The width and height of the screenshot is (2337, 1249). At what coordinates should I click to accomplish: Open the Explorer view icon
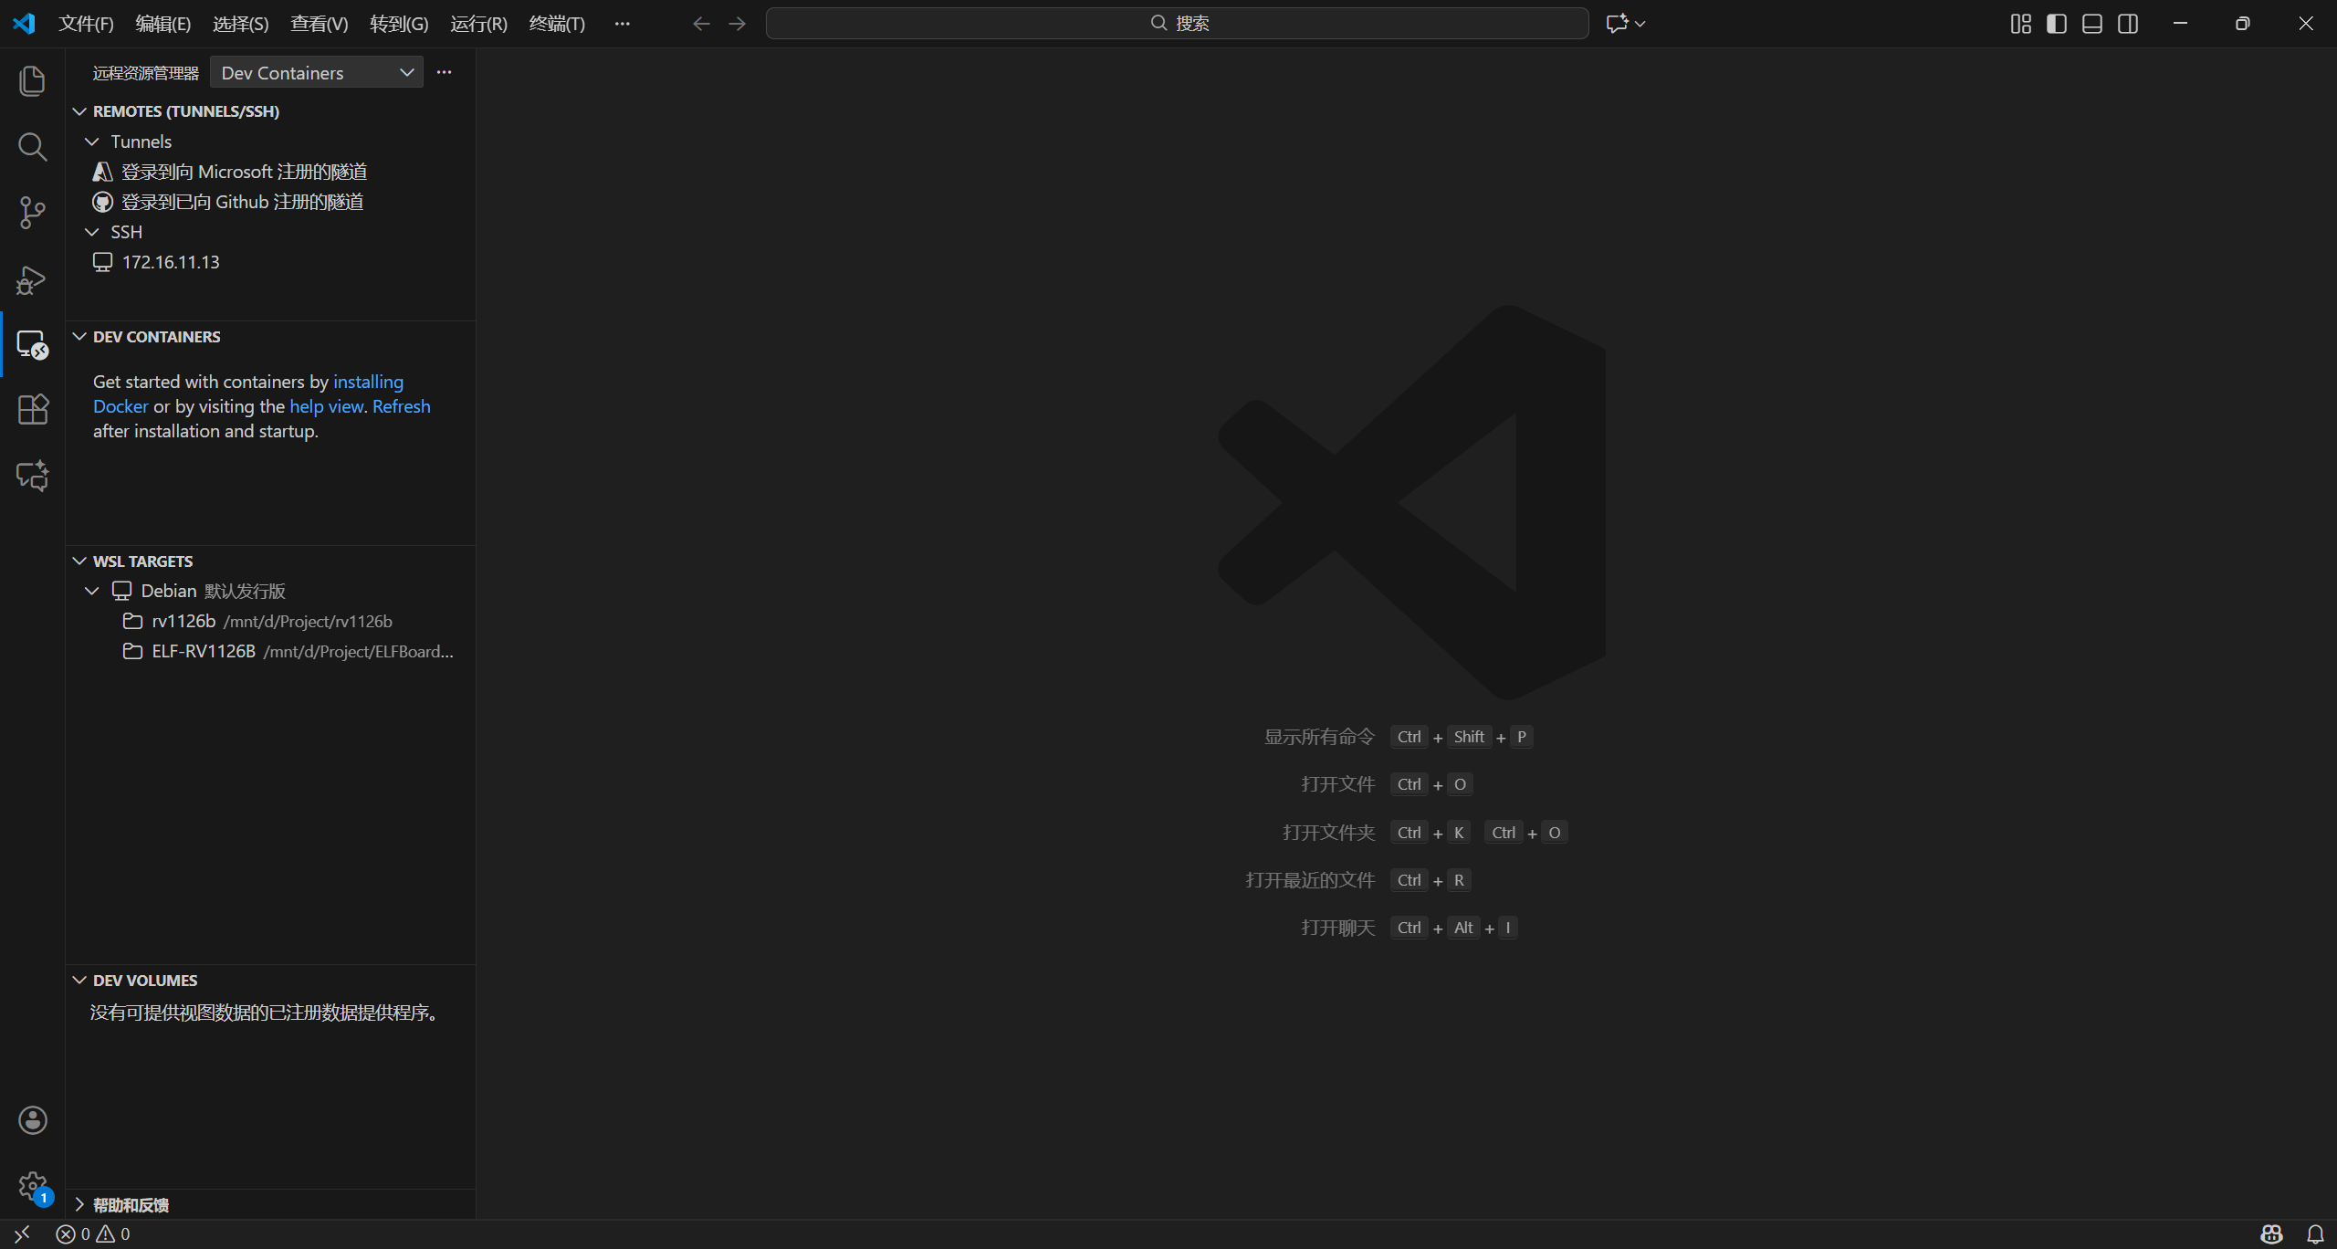(x=32, y=81)
